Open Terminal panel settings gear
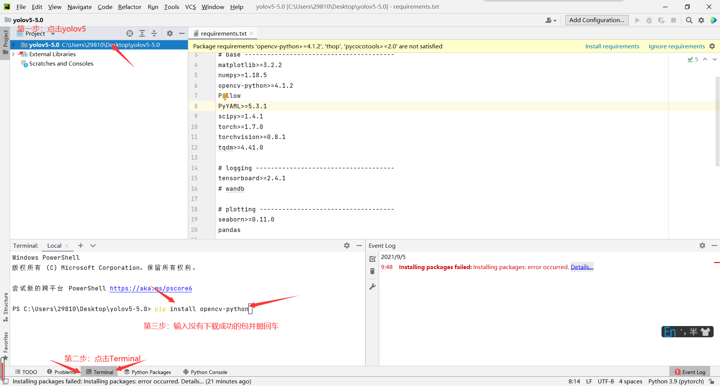720x386 pixels. (x=347, y=245)
